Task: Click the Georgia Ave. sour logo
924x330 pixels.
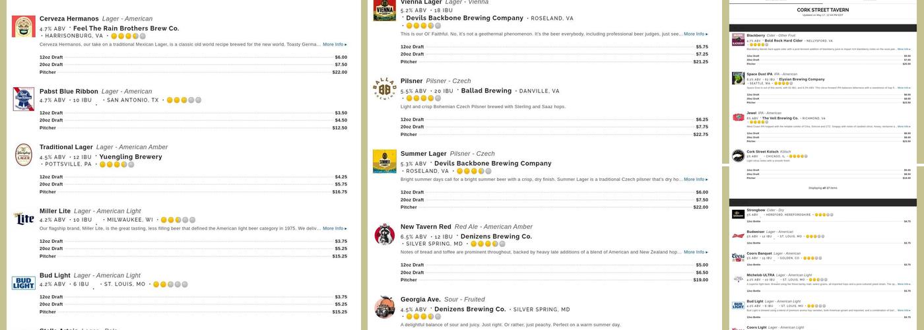Action: point(385,308)
